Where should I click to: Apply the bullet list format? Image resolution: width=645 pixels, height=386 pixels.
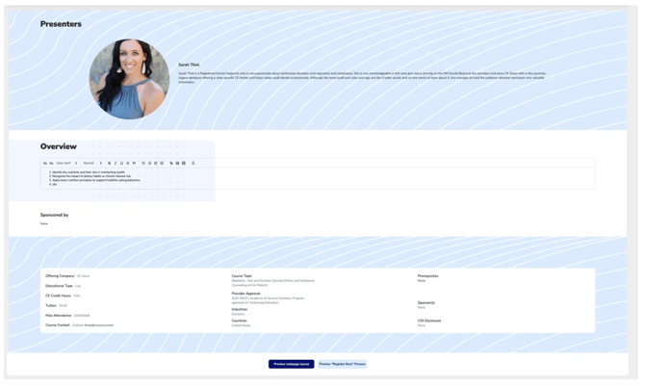pos(149,164)
